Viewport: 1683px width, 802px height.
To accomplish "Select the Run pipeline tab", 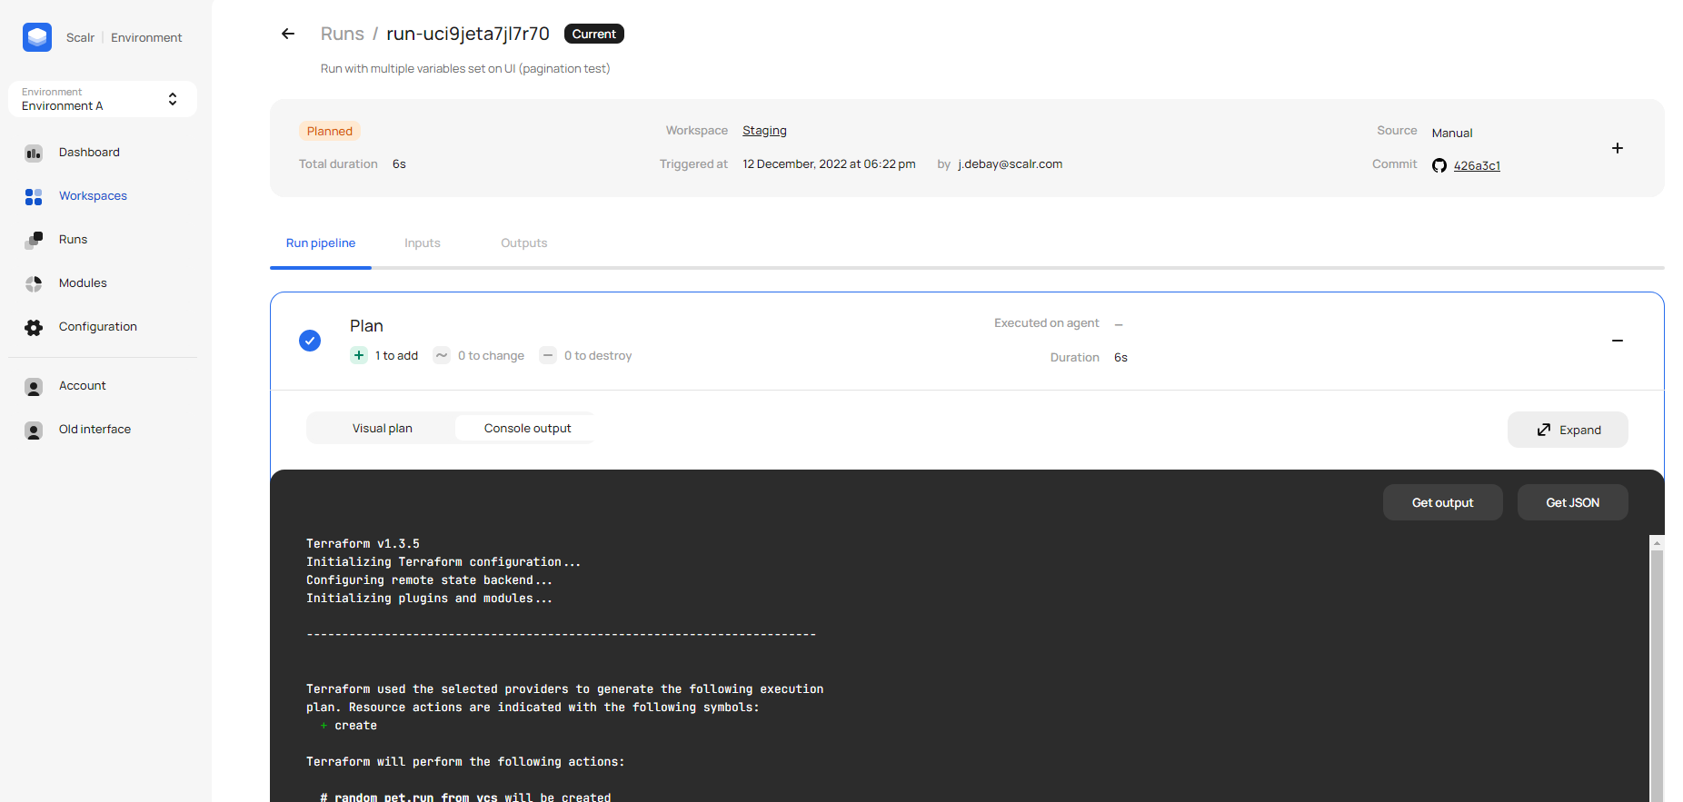I will click(321, 243).
